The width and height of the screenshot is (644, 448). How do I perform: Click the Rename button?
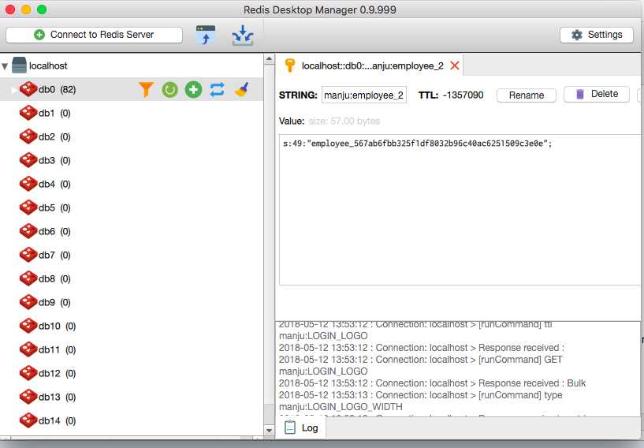point(527,95)
